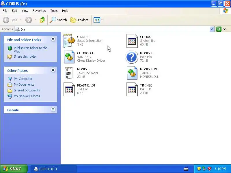Collapse the File and Folder Tasks panel
This screenshot has width=231, height=173.
[x=53, y=39]
